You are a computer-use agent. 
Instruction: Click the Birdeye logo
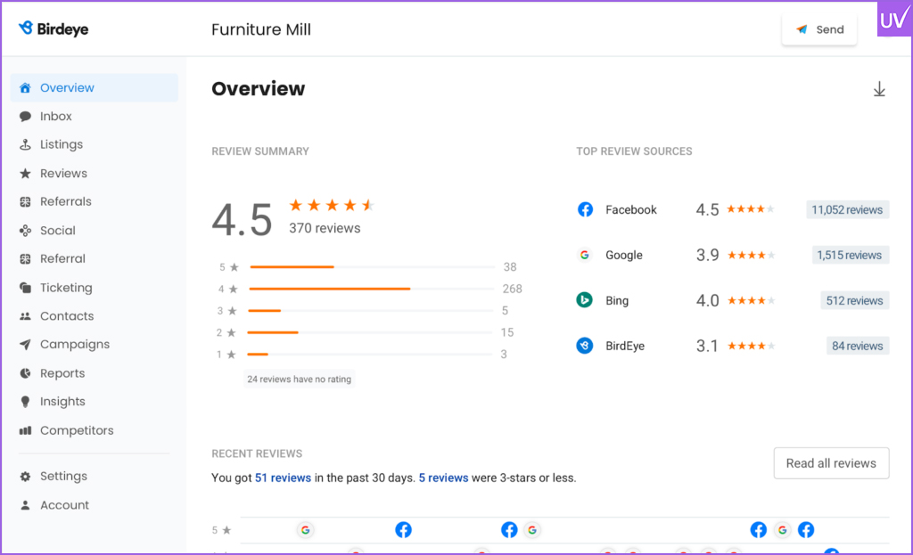53,29
